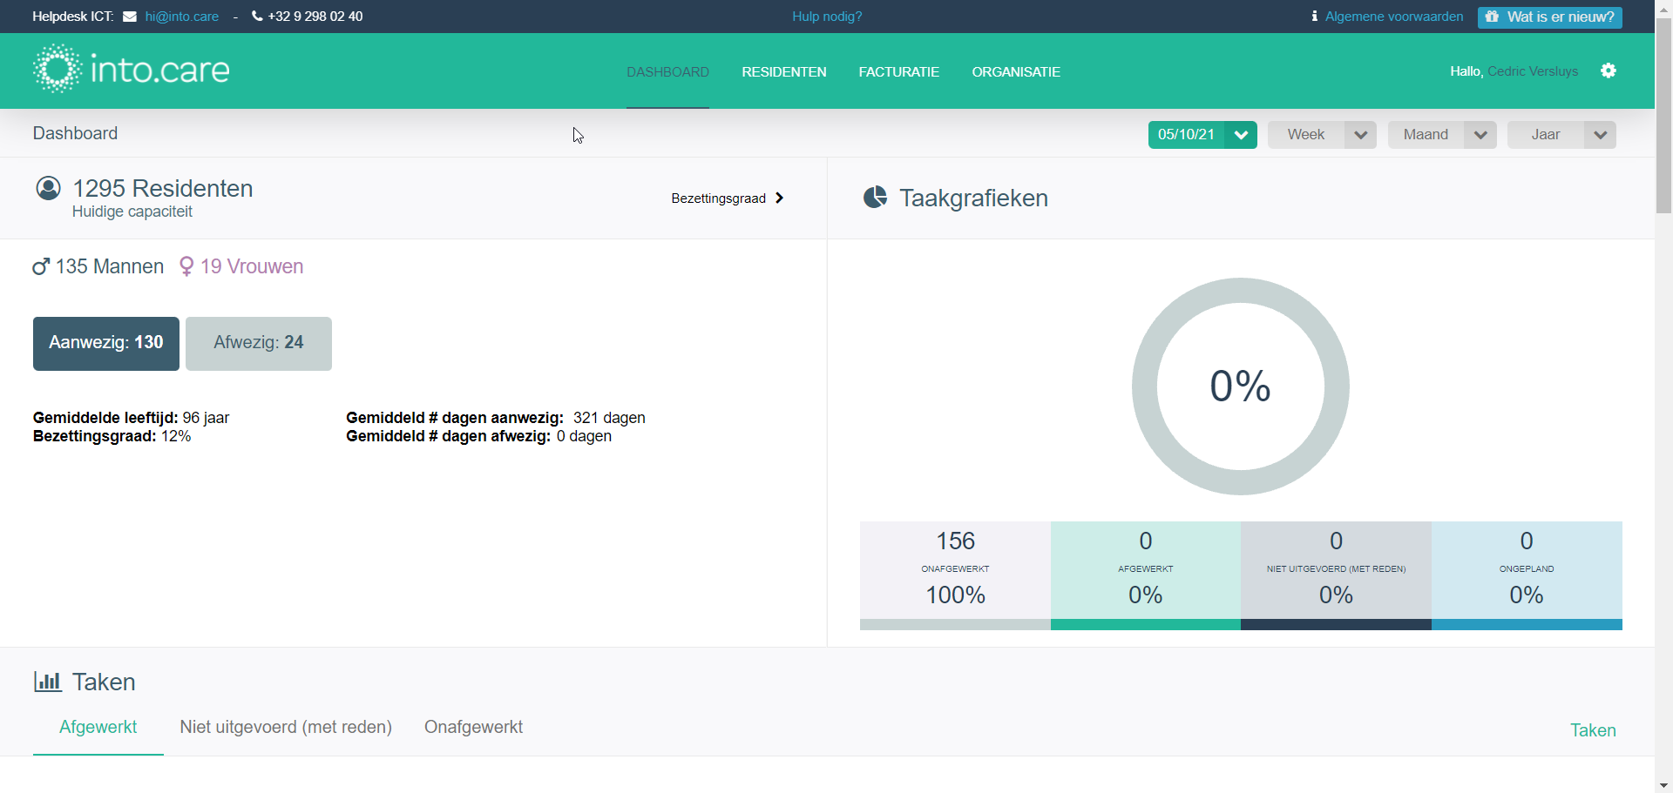Image resolution: width=1673 pixels, height=793 pixels.
Task: Switch to Niet uitgevoerd (met reden) tab
Action: 286,727
